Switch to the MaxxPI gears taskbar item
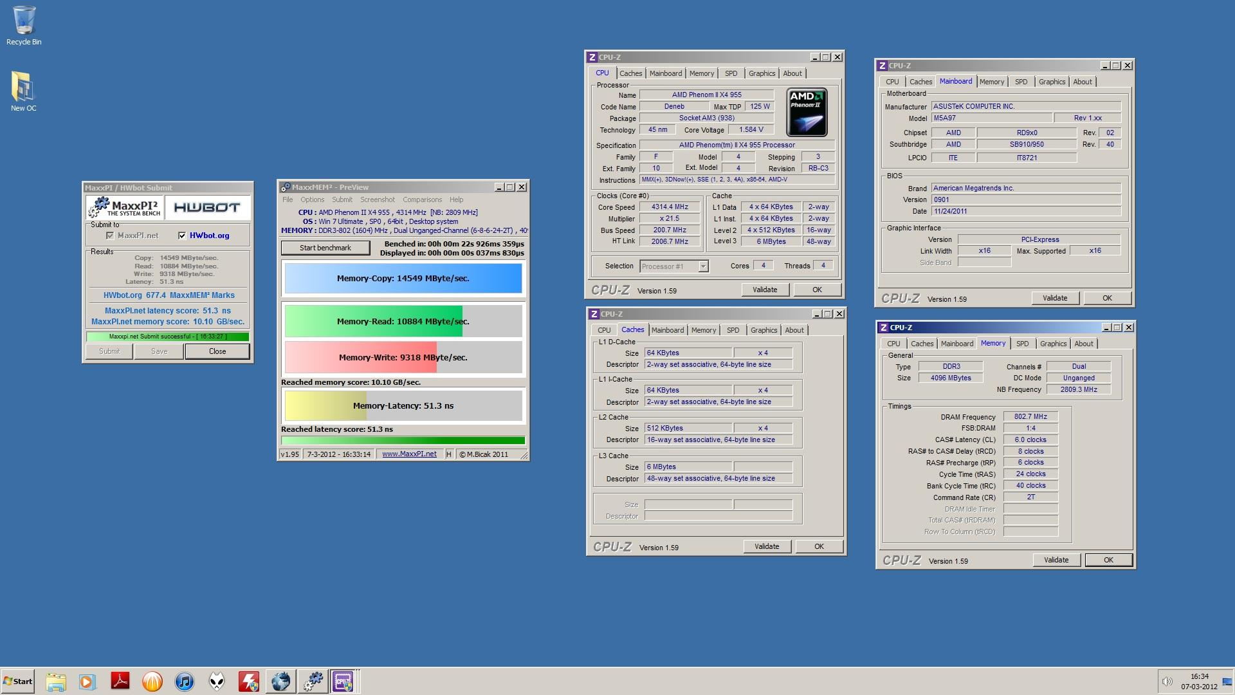 point(313,681)
